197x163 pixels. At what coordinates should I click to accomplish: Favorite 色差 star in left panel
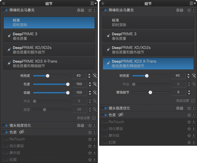pos(90,132)
